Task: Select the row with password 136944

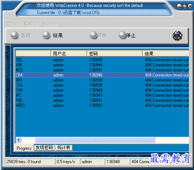Action: [102, 65]
